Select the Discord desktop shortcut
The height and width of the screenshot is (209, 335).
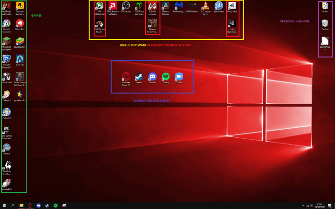point(152,78)
